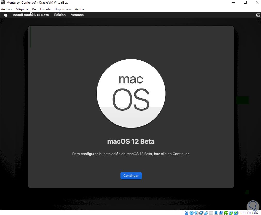Viewport: 261px width, 215px height.
Task: Open the Edición menu in macOS
Action: (x=60, y=15)
